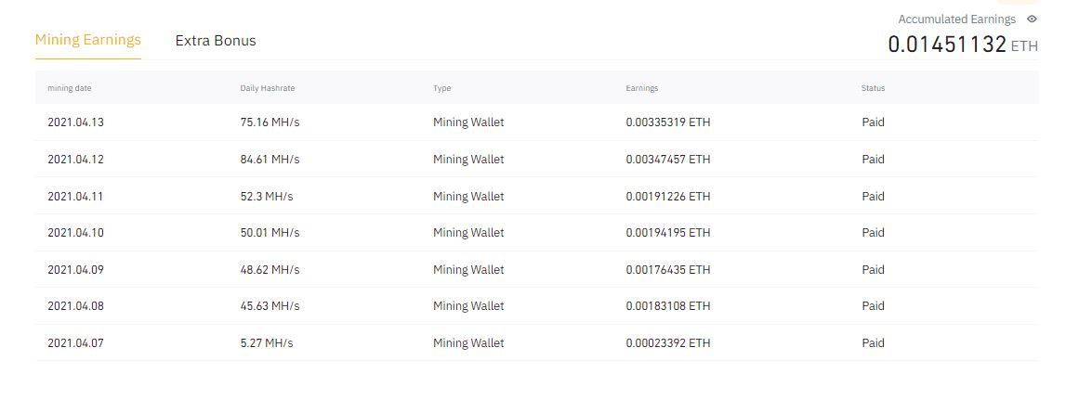Switch to the Extra Bonus tab
The width and height of the screenshot is (1079, 412).
tap(216, 41)
